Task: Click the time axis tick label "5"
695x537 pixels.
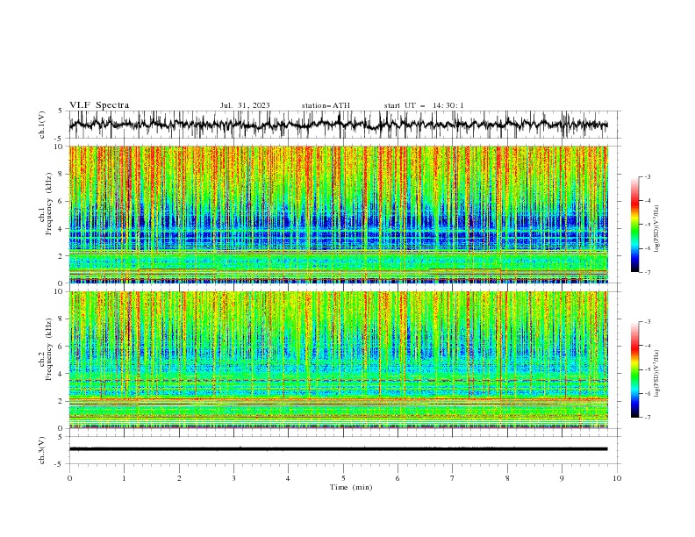Action: [x=343, y=478]
